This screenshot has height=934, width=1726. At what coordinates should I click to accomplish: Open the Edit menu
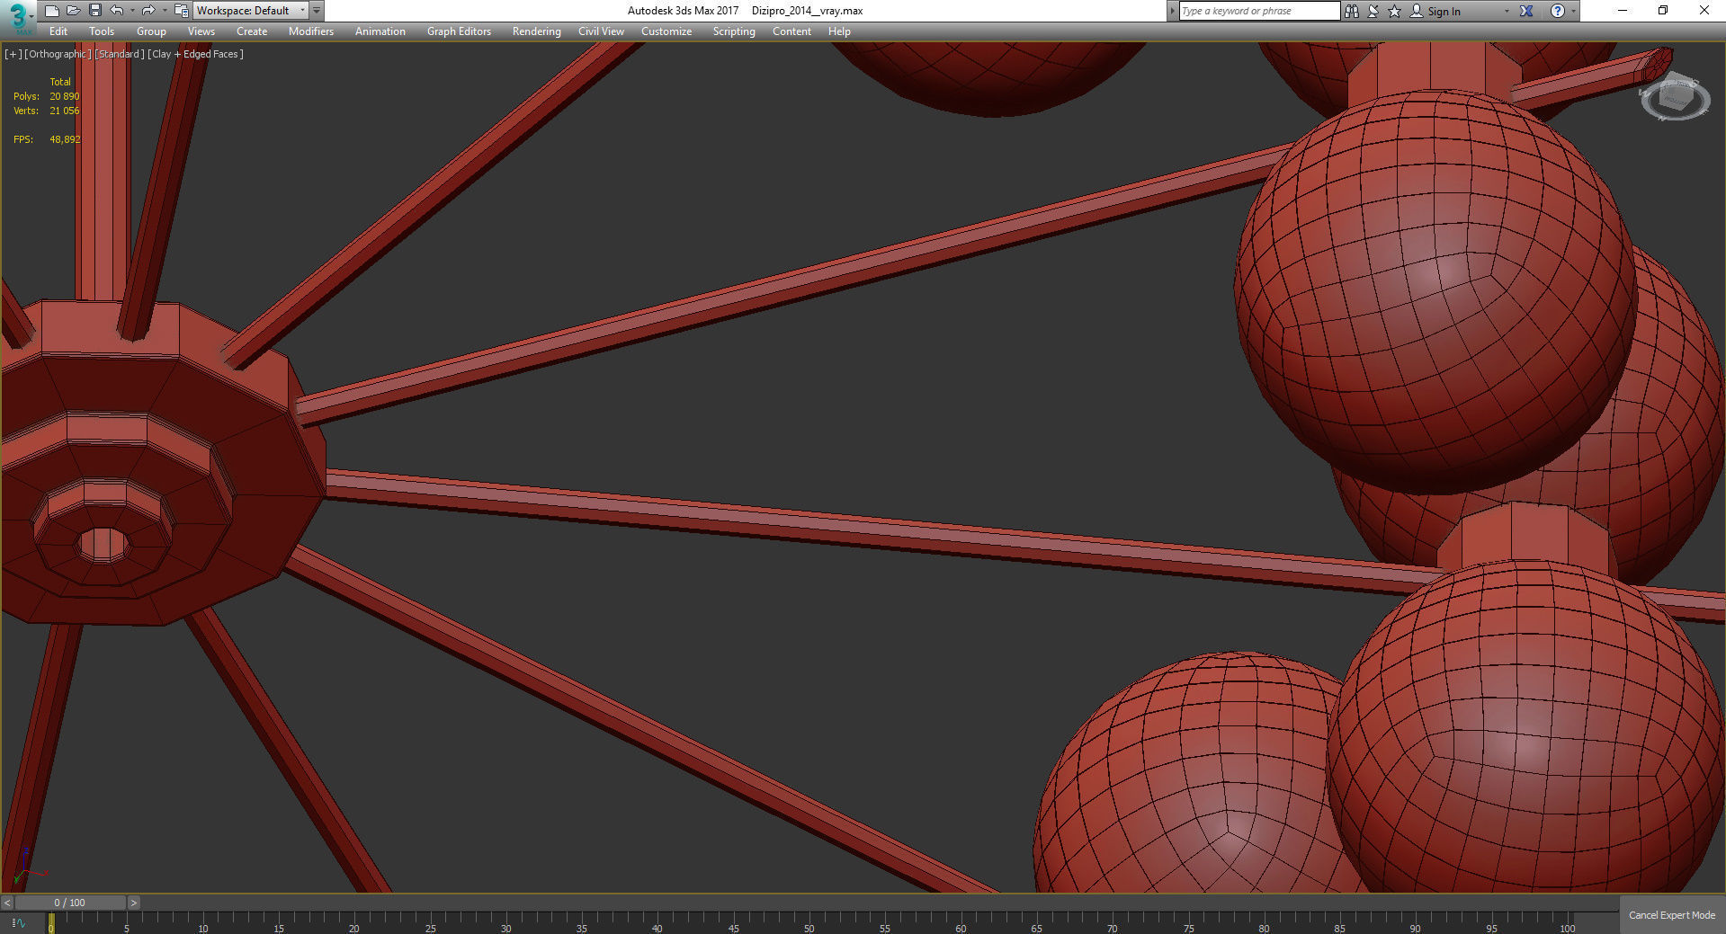click(58, 31)
